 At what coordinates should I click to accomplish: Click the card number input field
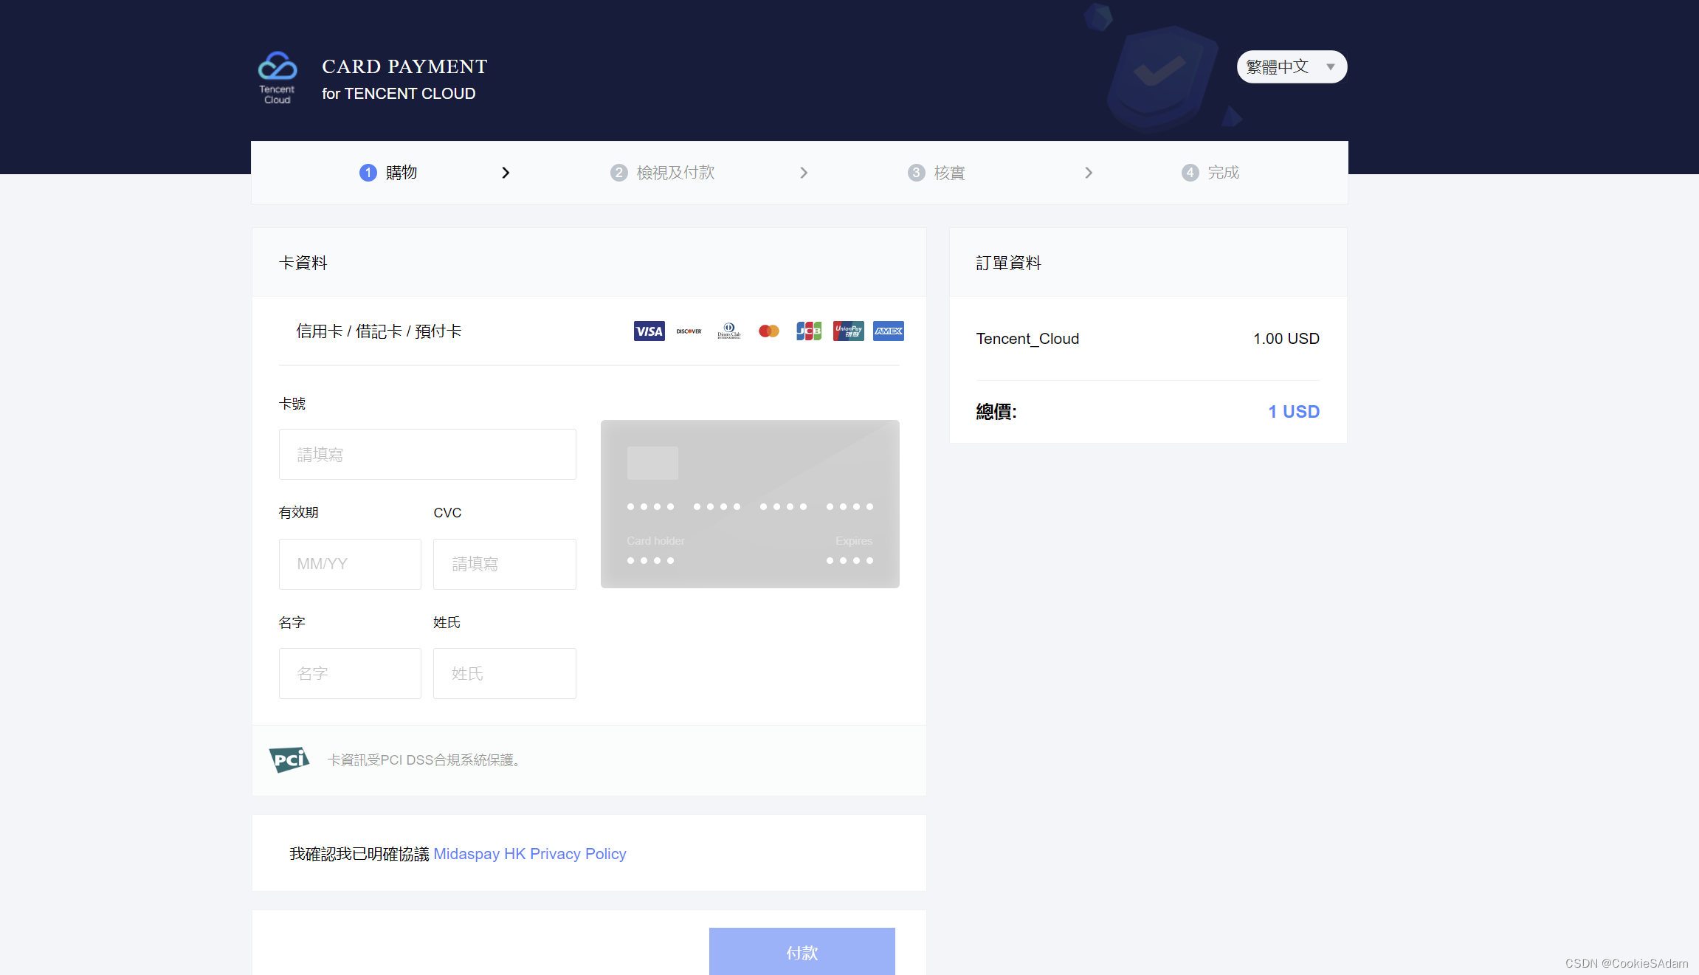427,454
